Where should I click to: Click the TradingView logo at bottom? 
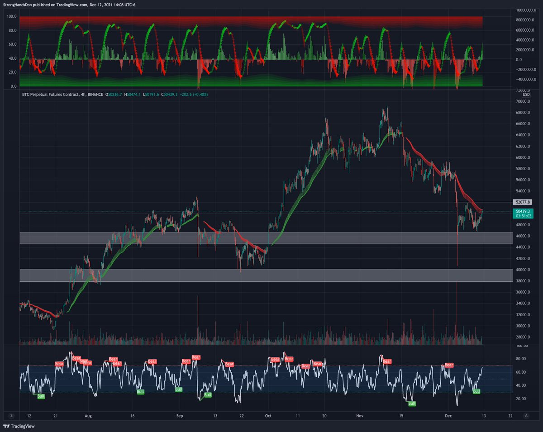tap(19, 426)
